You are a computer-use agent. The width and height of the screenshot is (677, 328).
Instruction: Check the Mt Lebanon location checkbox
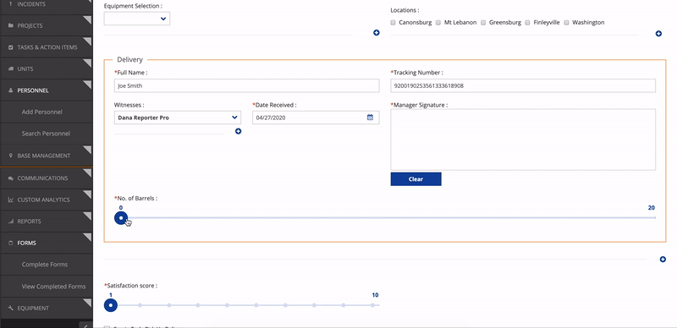(x=438, y=23)
